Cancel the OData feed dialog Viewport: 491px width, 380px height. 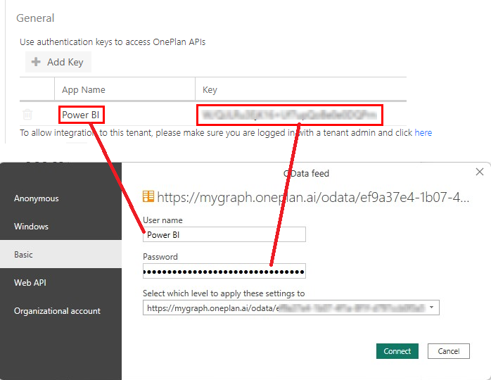448,351
